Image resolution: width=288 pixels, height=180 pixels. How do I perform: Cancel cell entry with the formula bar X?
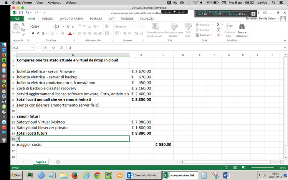(45, 48)
